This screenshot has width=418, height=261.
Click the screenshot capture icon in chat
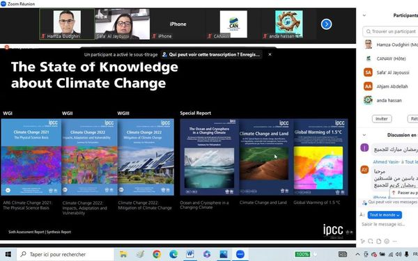(371, 242)
